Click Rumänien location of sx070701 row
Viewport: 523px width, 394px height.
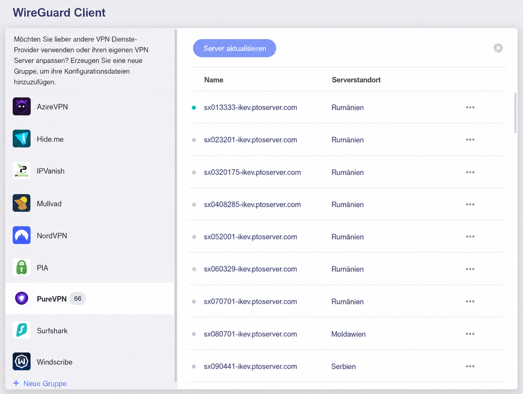(x=348, y=301)
